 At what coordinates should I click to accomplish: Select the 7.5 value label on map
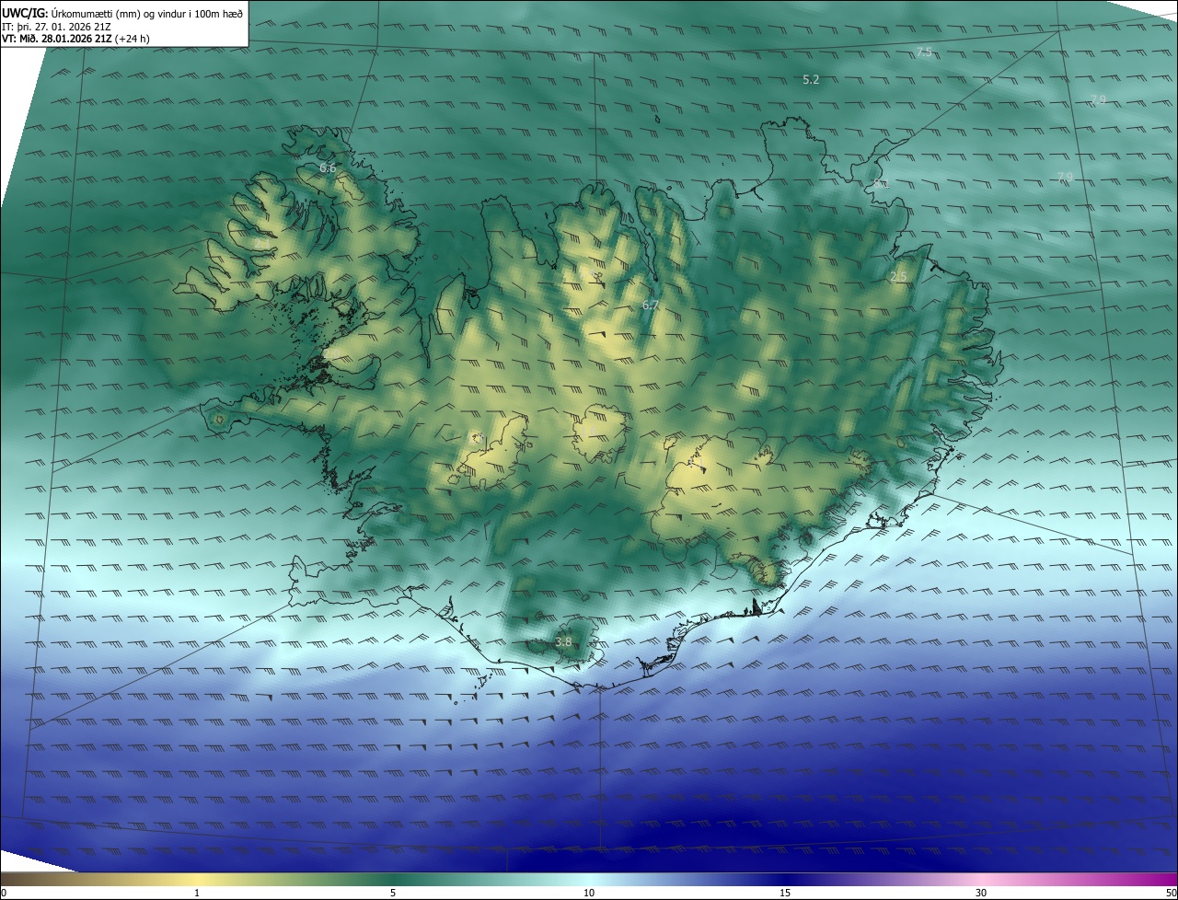pyautogui.click(x=925, y=52)
